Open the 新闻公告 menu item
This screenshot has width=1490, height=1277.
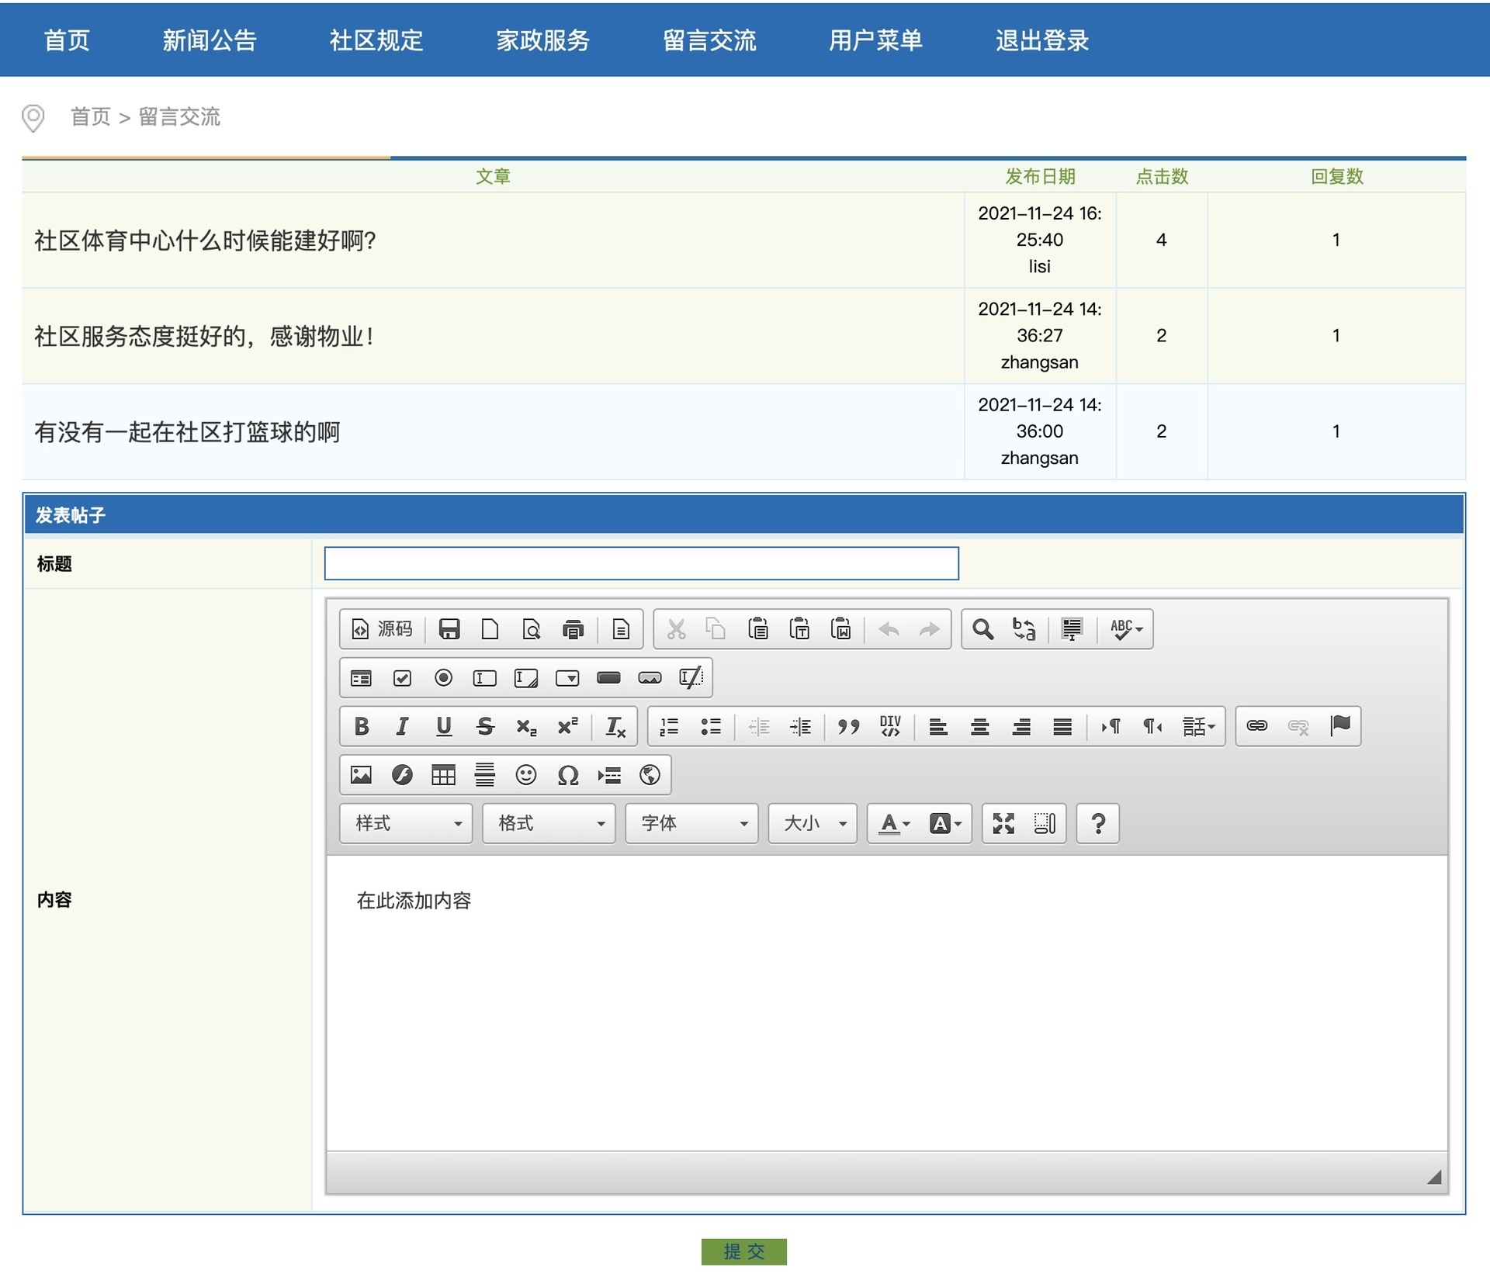(210, 40)
